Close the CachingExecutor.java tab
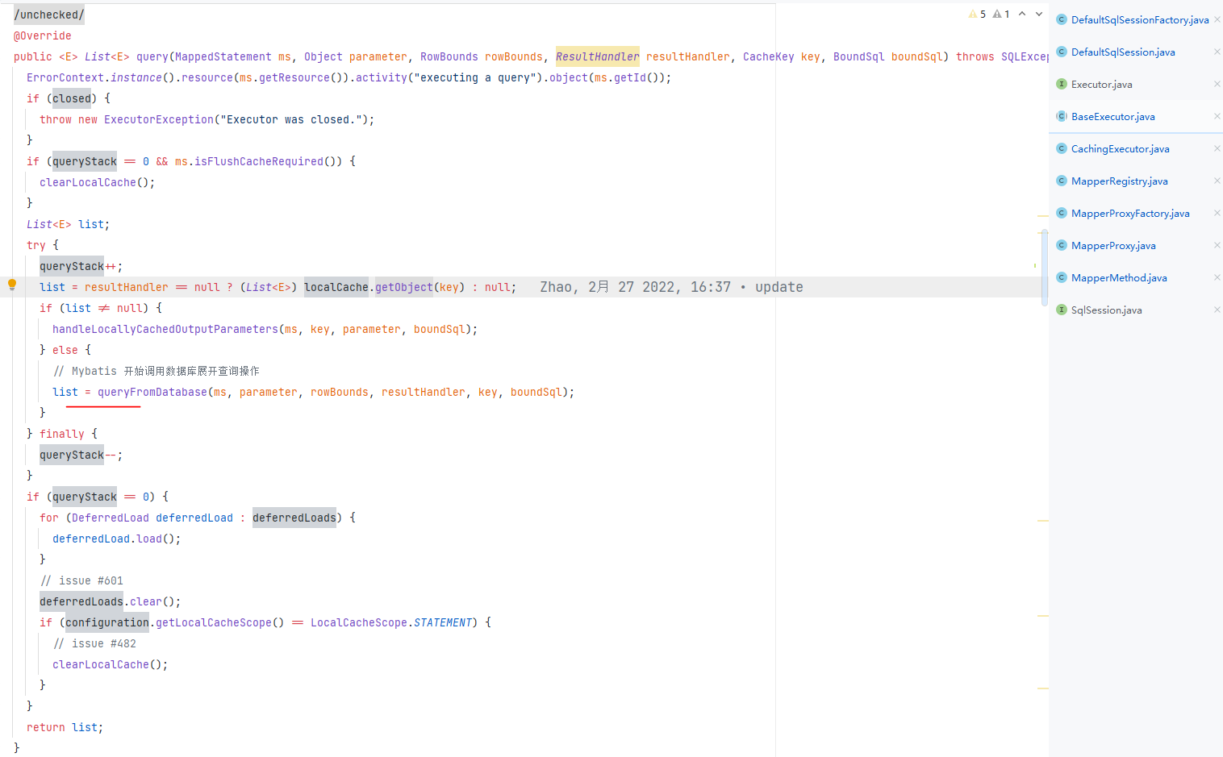1223x757 pixels. [1217, 148]
